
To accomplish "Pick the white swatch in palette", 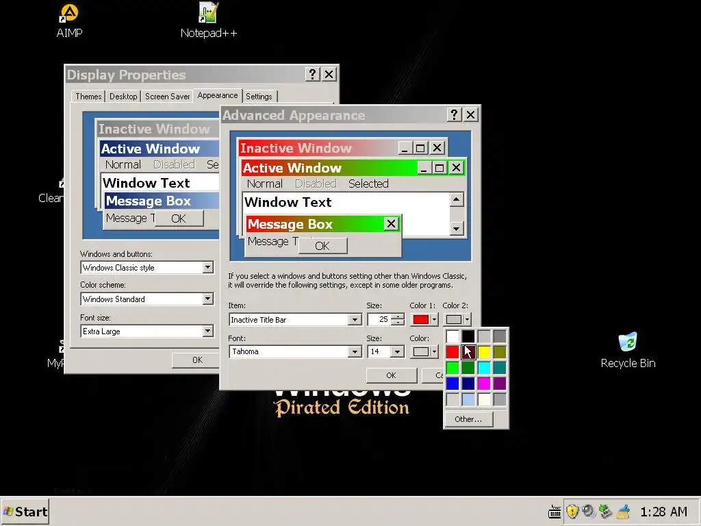I will point(453,336).
